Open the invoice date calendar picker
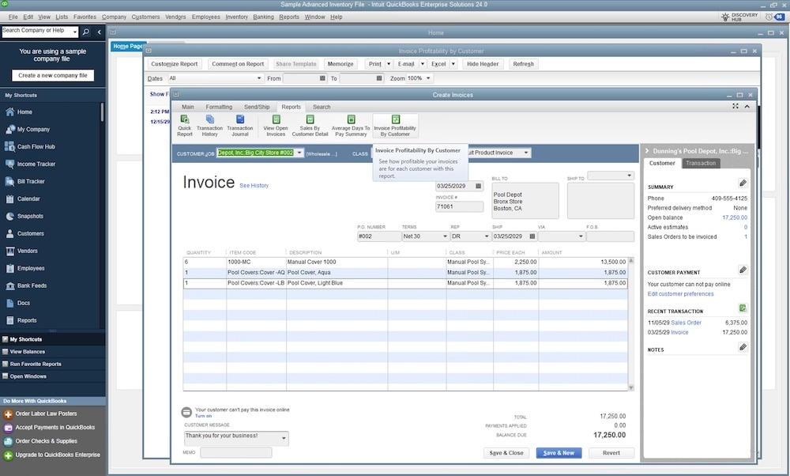 tap(478, 187)
